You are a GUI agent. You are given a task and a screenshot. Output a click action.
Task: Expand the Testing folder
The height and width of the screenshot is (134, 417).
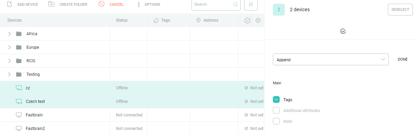(x=9, y=74)
